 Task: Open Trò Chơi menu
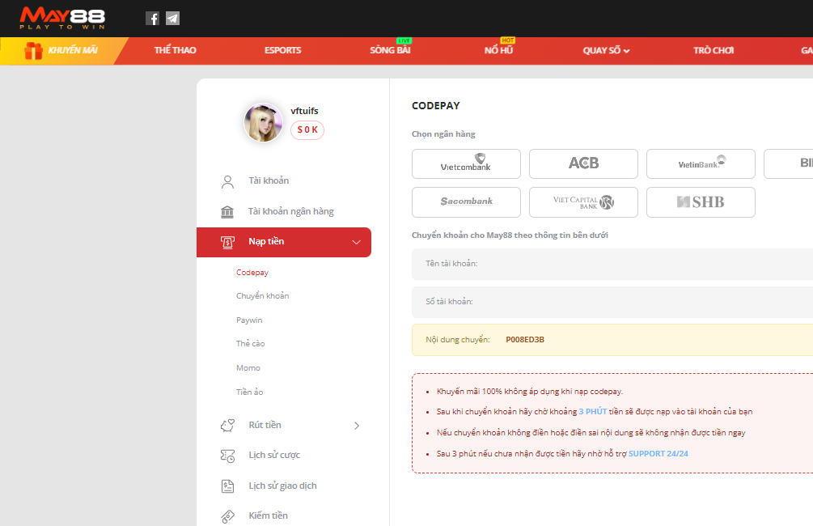click(x=713, y=50)
